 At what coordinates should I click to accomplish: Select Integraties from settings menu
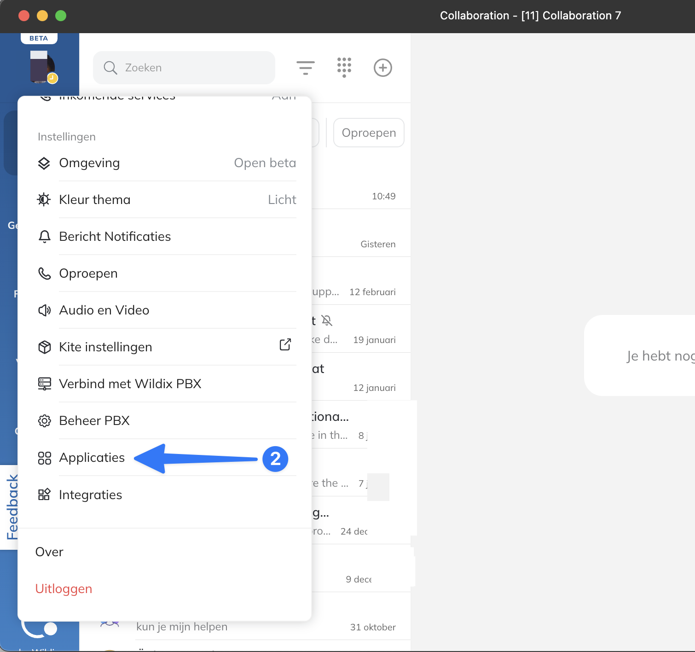pyautogui.click(x=91, y=495)
